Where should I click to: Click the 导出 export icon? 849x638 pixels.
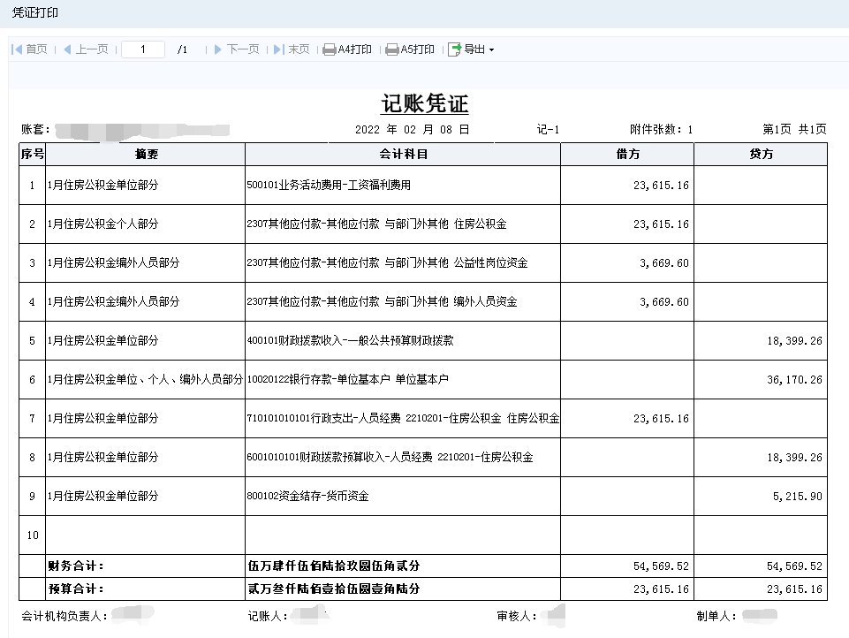pos(454,49)
